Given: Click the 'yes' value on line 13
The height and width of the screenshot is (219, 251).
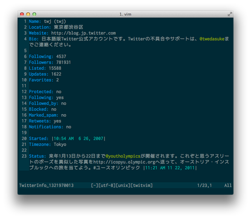Looking at the screenshot, I should [60, 98].
